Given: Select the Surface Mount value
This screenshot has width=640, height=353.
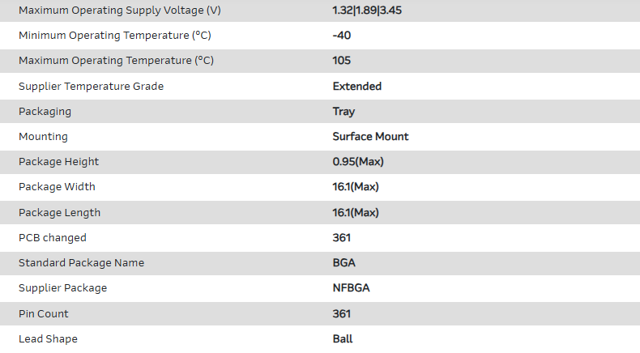Looking at the screenshot, I should click(370, 137).
